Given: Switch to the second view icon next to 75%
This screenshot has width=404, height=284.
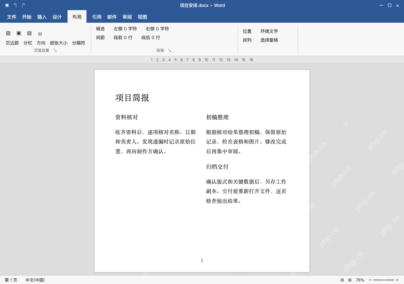Looking at the screenshot, I should pyautogui.click(x=350, y=280).
